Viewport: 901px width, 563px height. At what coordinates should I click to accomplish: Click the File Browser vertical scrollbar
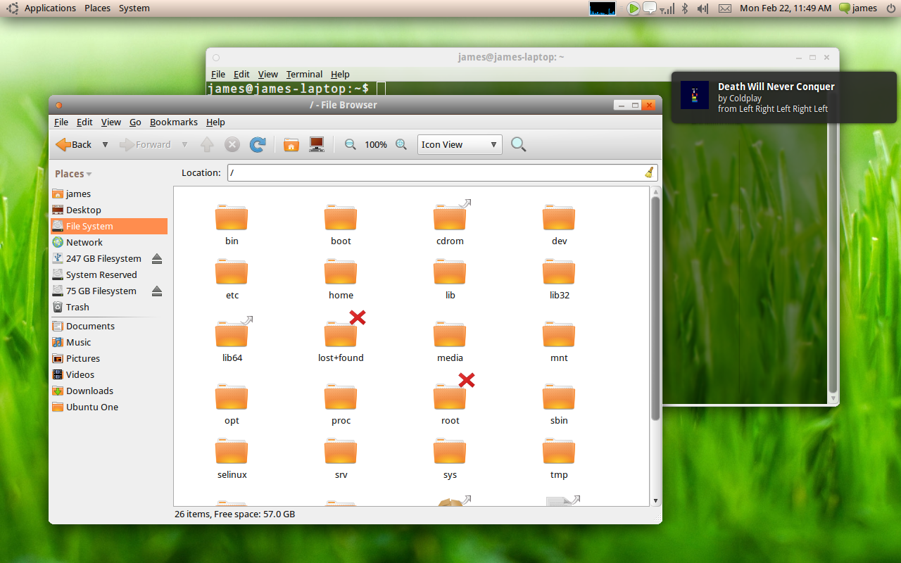click(656, 308)
